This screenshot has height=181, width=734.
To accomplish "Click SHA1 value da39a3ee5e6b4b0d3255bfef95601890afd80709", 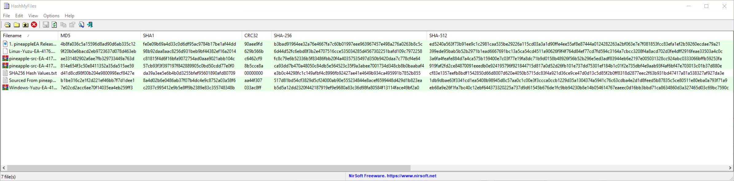I will (189, 73).
